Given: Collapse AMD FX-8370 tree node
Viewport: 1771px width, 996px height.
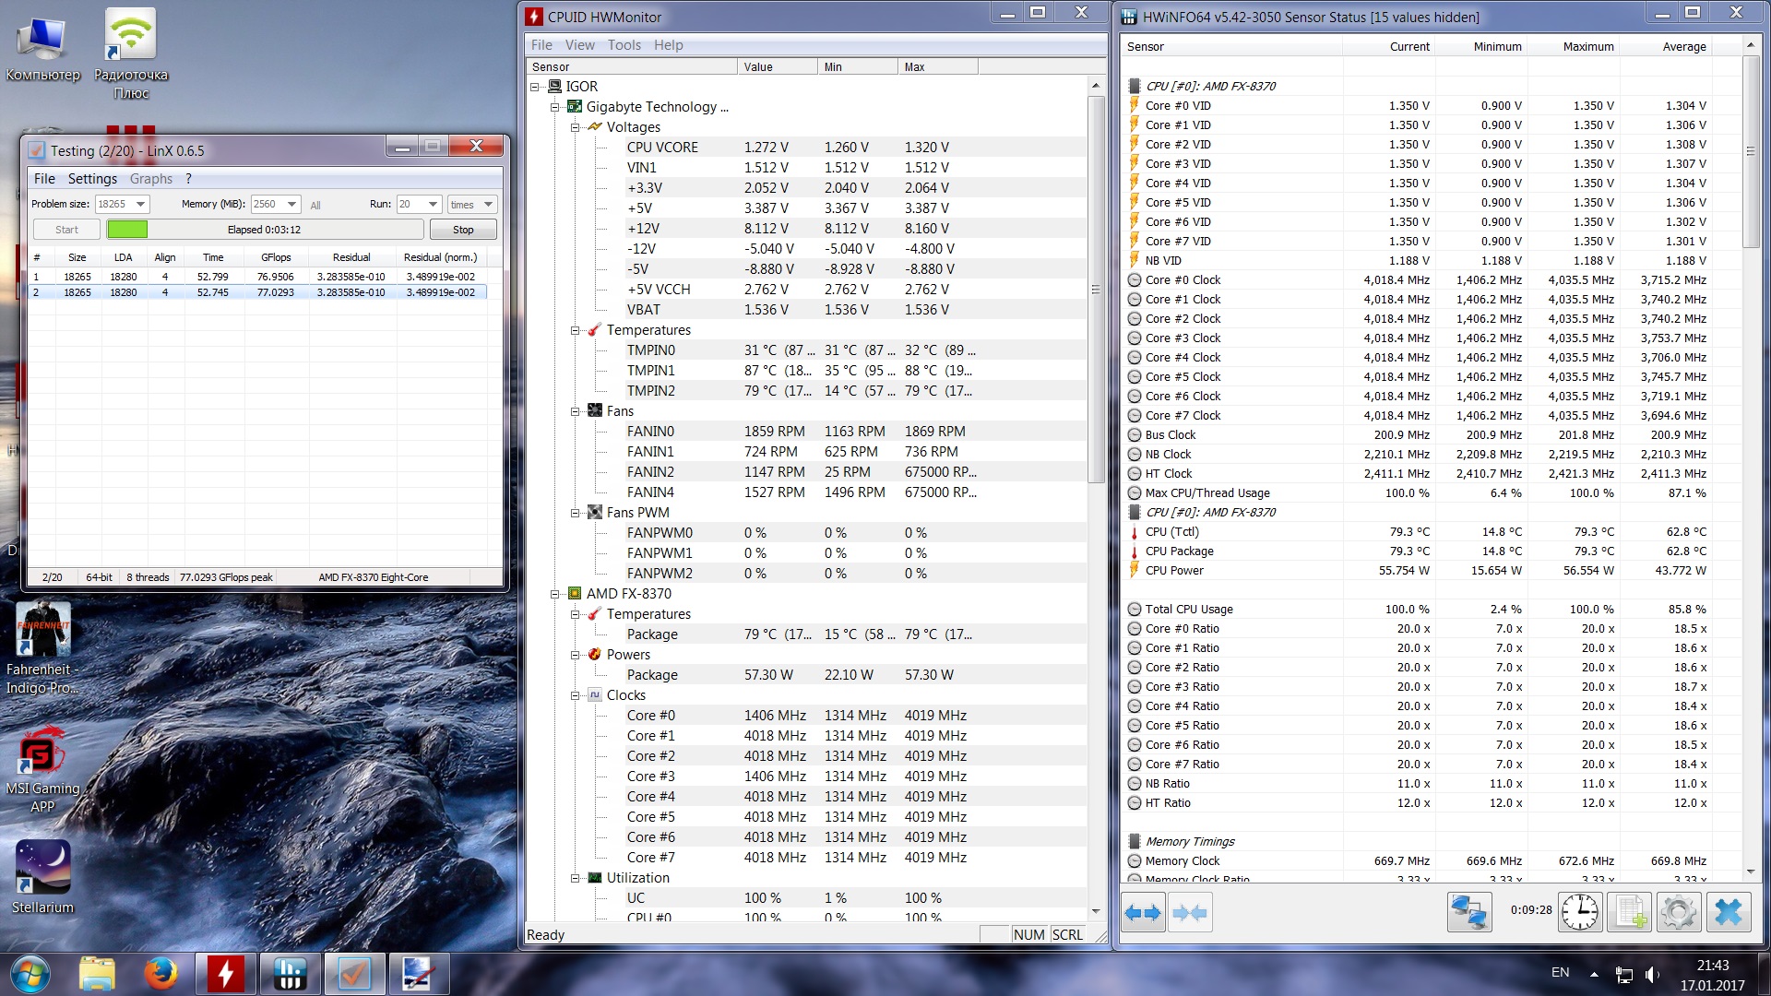Looking at the screenshot, I should pyautogui.click(x=554, y=594).
